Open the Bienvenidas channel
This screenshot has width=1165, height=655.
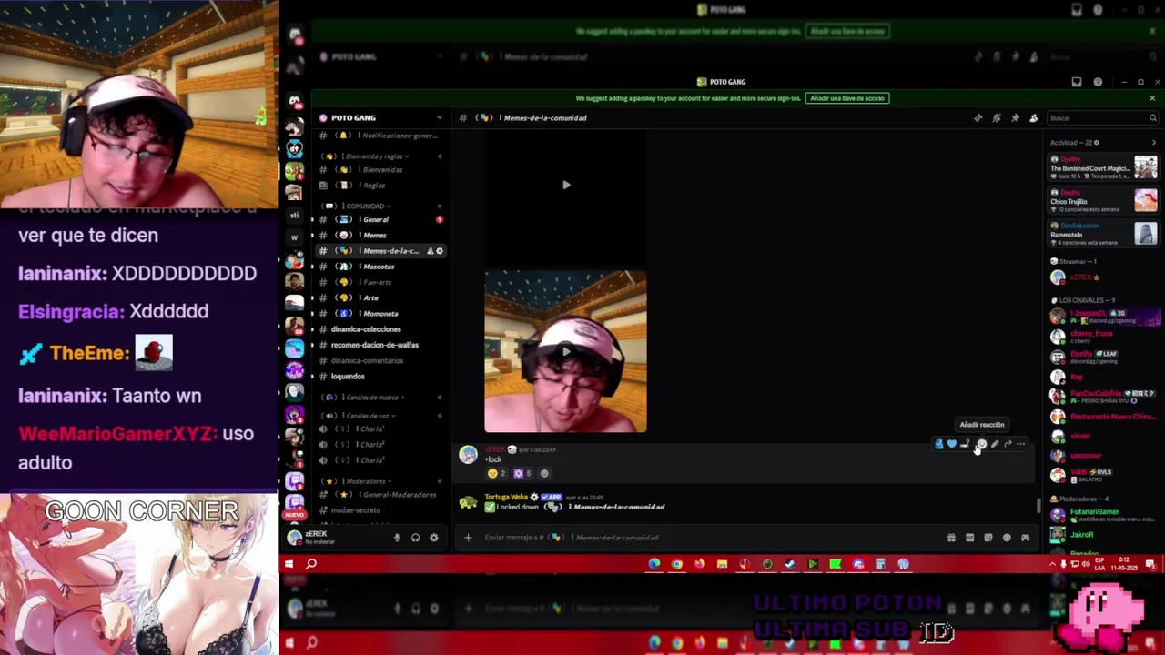(x=380, y=170)
